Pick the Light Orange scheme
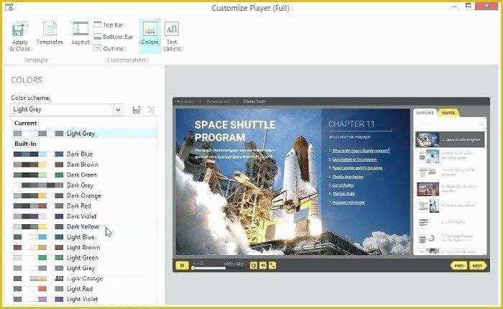The width and height of the screenshot is (503, 309). [x=84, y=279]
